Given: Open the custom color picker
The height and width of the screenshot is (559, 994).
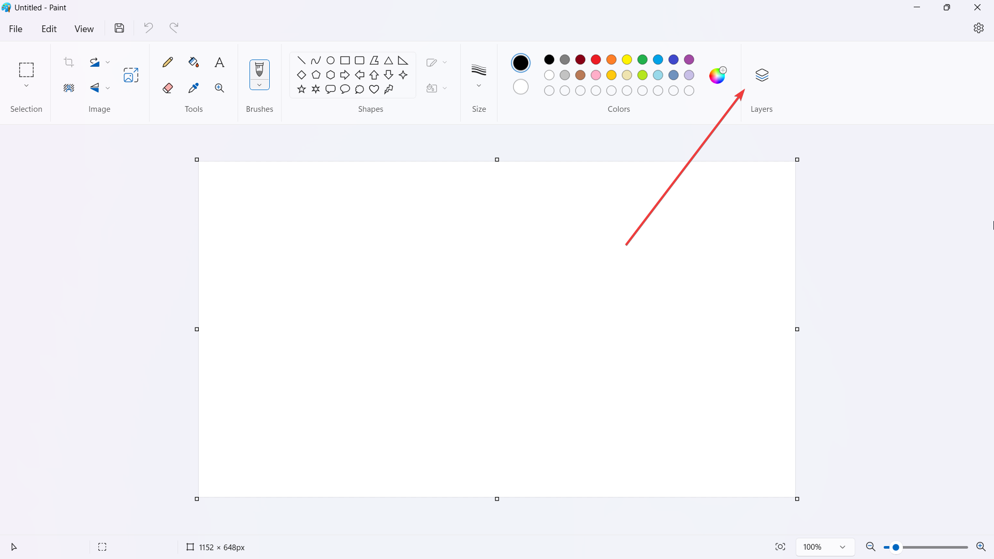Looking at the screenshot, I should tap(717, 75).
